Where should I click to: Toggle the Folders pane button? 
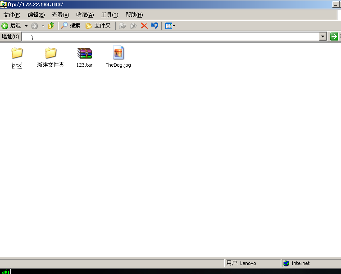pyautogui.click(x=98, y=26)
